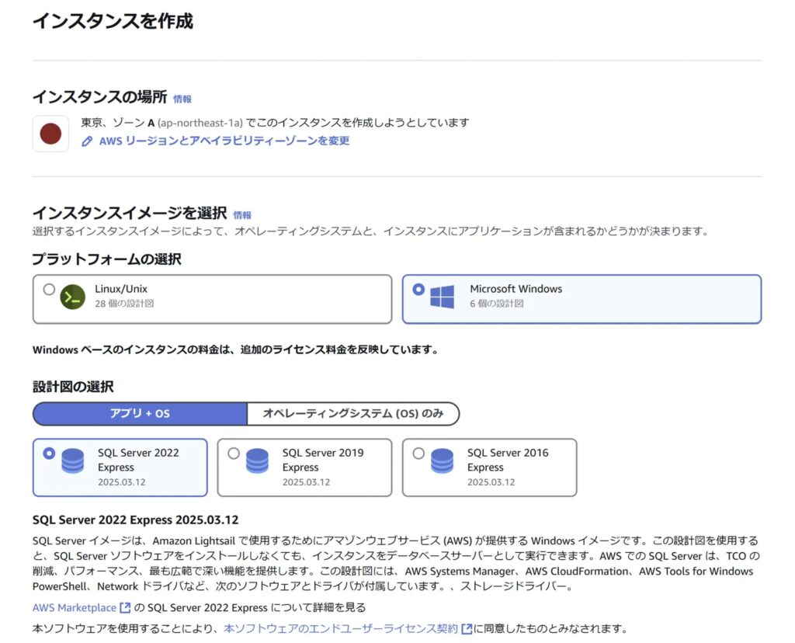This screenshot has width=795, height=643.
Task: Click the Microsoft Windows logo icon
Action: 442,297
